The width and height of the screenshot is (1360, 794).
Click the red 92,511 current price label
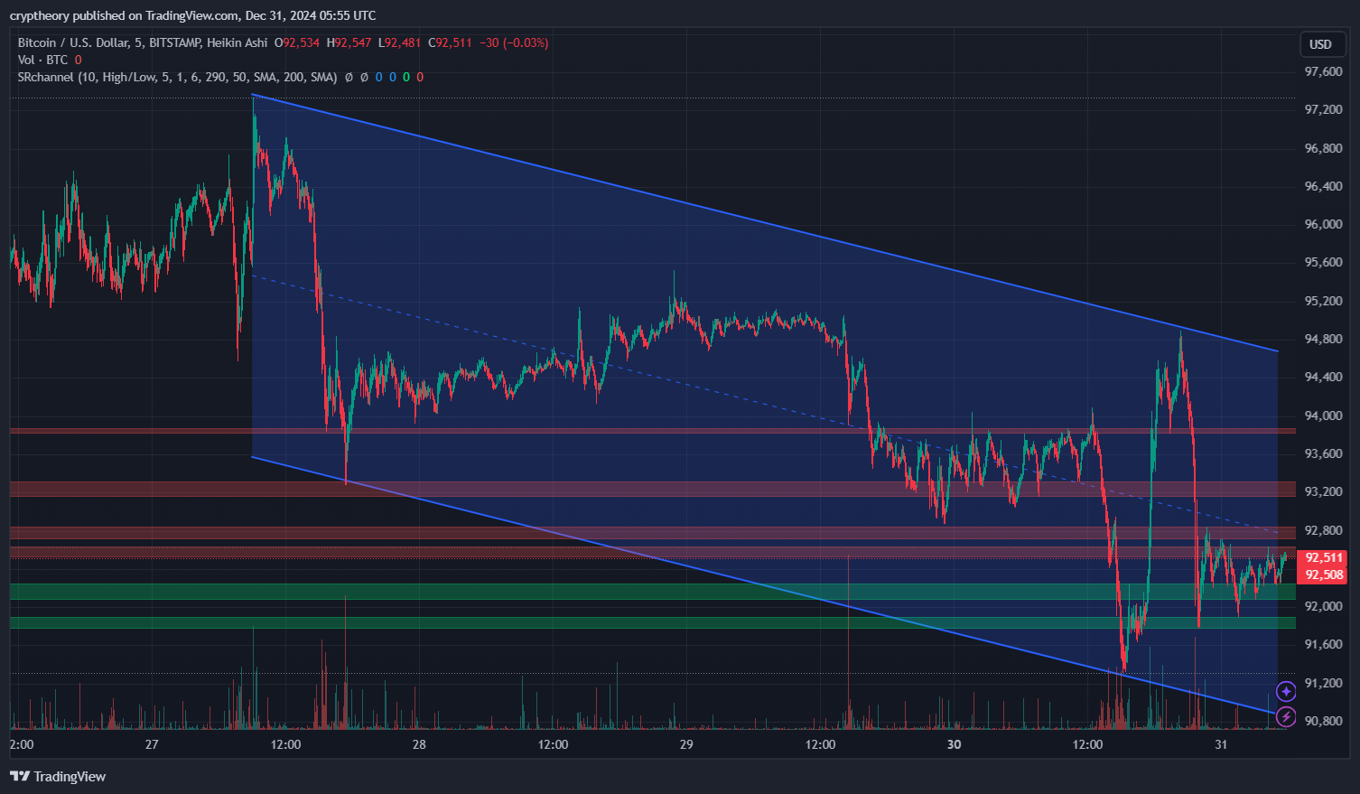pos(1324,557)
